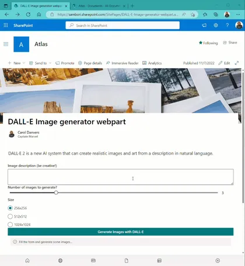Tap the news icon in bottom bar
The image size is (245, 266).
tap(93, 261)
